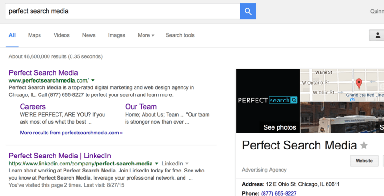
Task: Open the Perfect Search Media result title
Action: 43,73
